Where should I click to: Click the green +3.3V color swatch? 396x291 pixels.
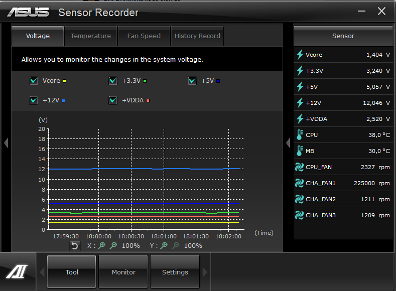(145, 81)
